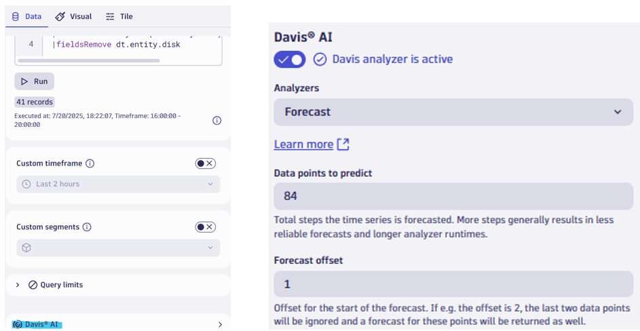Open the Learn more link
Screen dimensions: 640x331
point(303,144)
